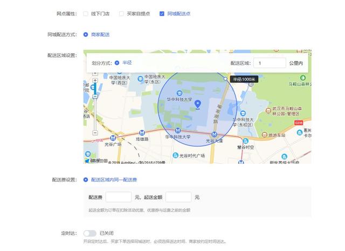Click the 喻家湖路 road label

[217, 114]
